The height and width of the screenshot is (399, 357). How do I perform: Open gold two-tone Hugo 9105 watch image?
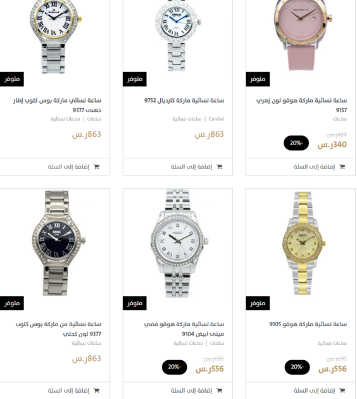[303, 243]
